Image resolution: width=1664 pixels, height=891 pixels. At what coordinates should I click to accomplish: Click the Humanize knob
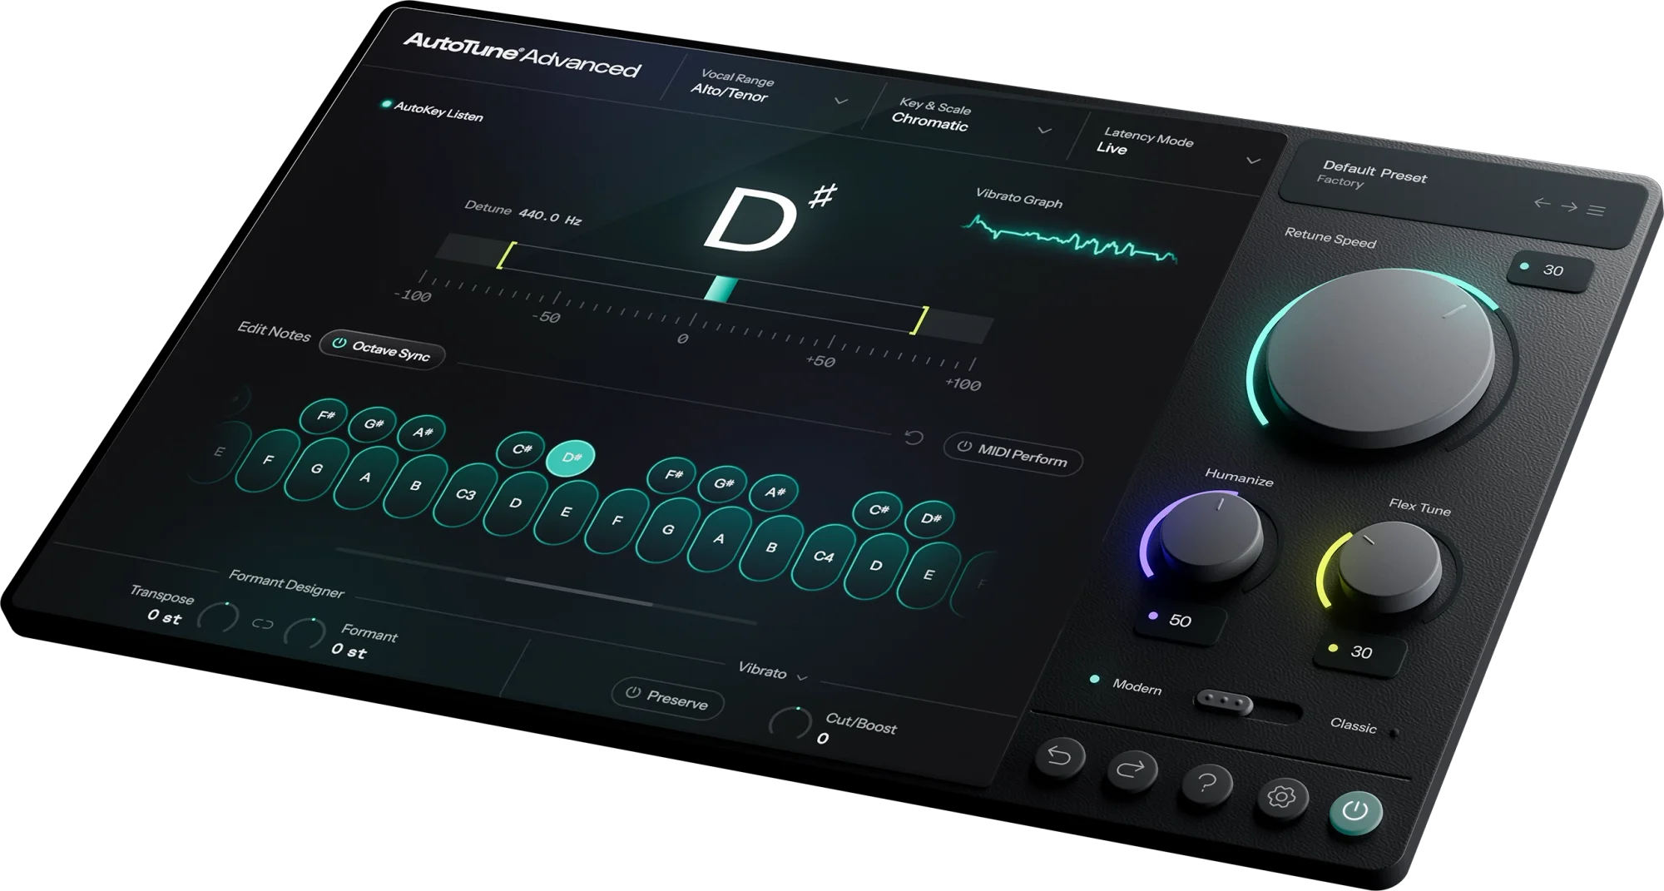(x=1211, y=537)
